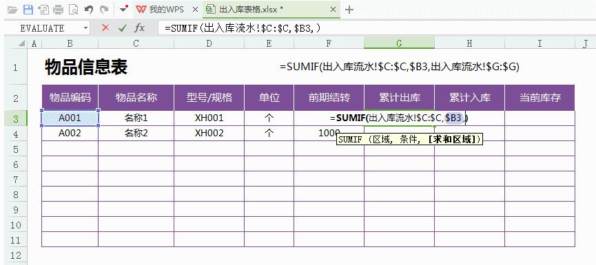Click inside the formula bar input
The width and height of the screenshot is (596, 265).
[376, 28]
